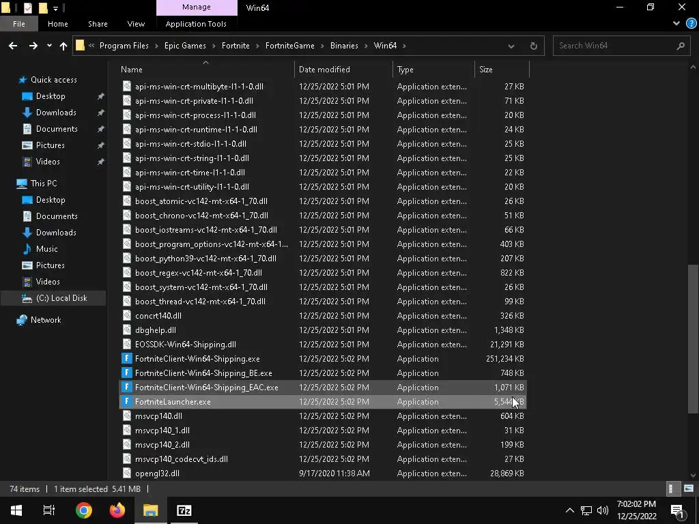The image size is (699, 524).
Task: Select msvcp140_codecvt_ids.dll file name
Action: tap(181, 459)
